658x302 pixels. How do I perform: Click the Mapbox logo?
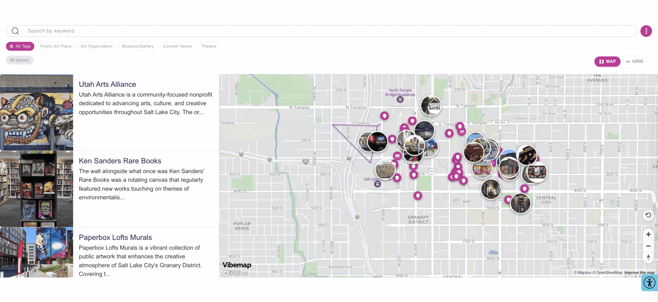[236, 273]
